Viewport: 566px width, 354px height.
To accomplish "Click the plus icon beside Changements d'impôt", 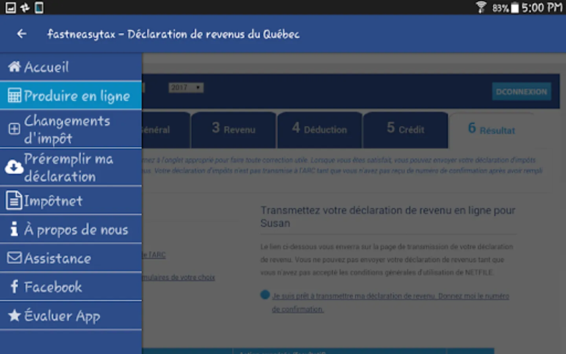I will [x=15, y=129].
